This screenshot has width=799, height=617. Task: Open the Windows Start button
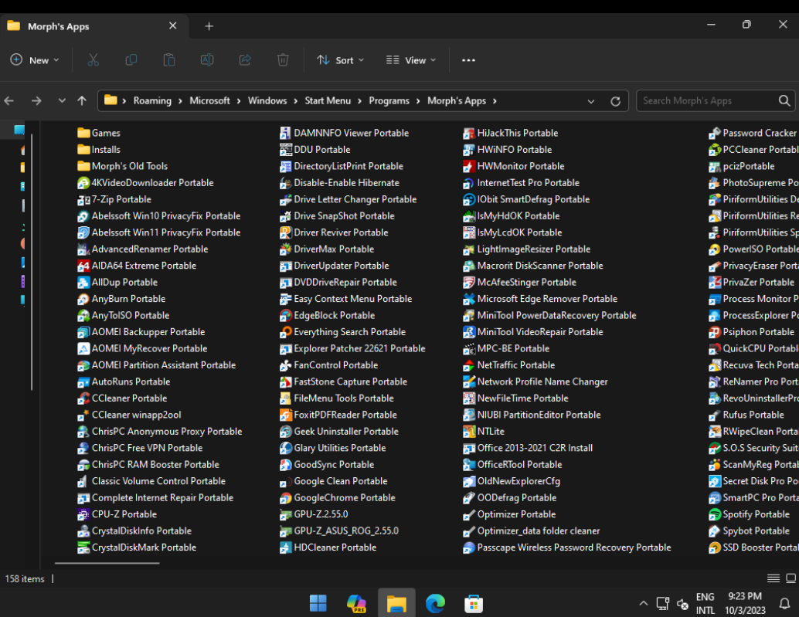(318, 603)
